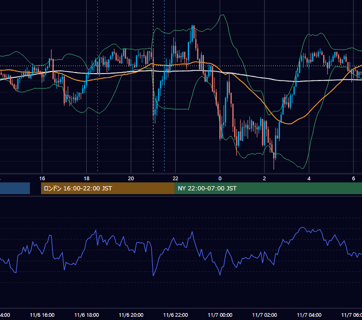Click the "11/6 18:00" label on oscillator axis
The image size is (362, 320).
(87, 315)
